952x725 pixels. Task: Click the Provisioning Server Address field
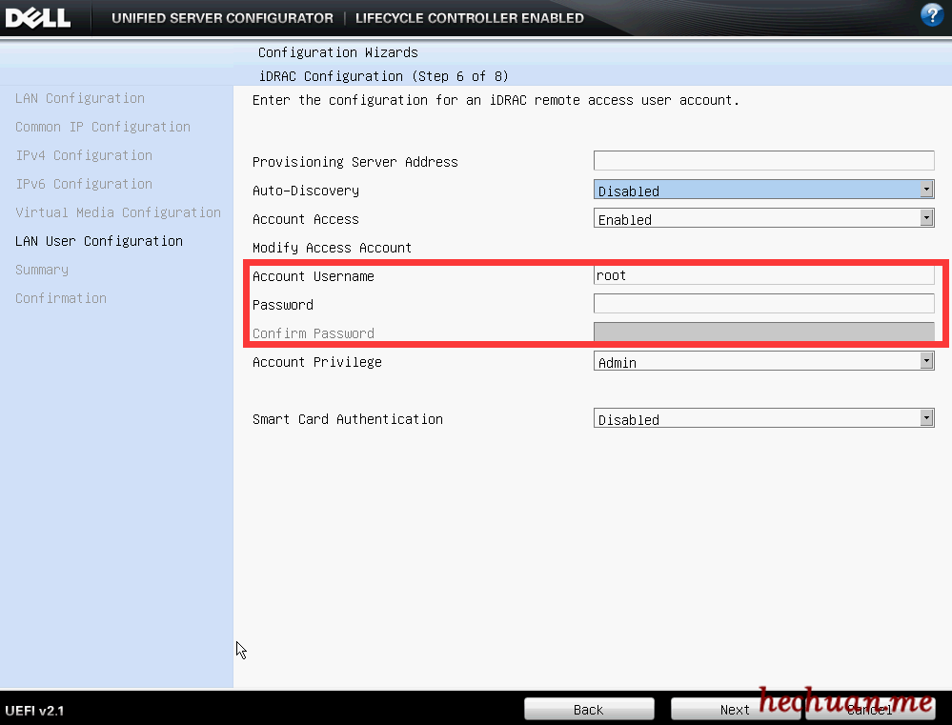pos(763,161)
